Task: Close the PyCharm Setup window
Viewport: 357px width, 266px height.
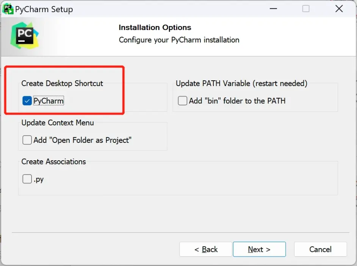Action: (x=339, y=9)
